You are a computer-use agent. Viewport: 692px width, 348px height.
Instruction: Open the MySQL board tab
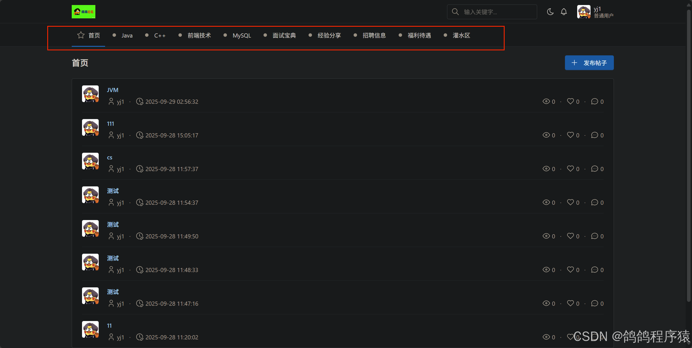pos(242,35)
